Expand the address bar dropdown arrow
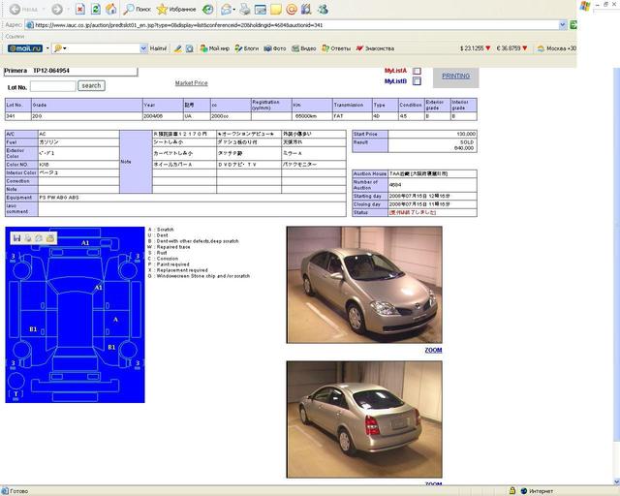This screenshot has height=496, width=620. 563,25
